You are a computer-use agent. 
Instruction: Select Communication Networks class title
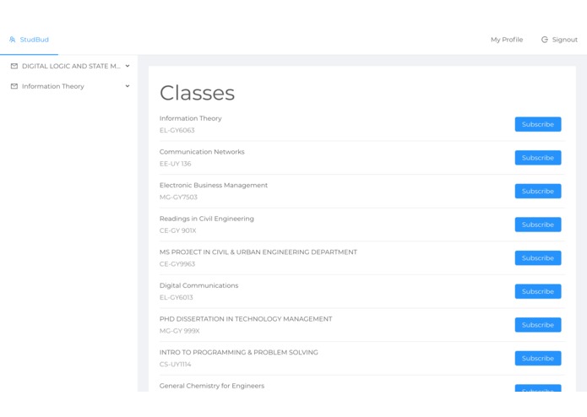(x=202, y=151)
